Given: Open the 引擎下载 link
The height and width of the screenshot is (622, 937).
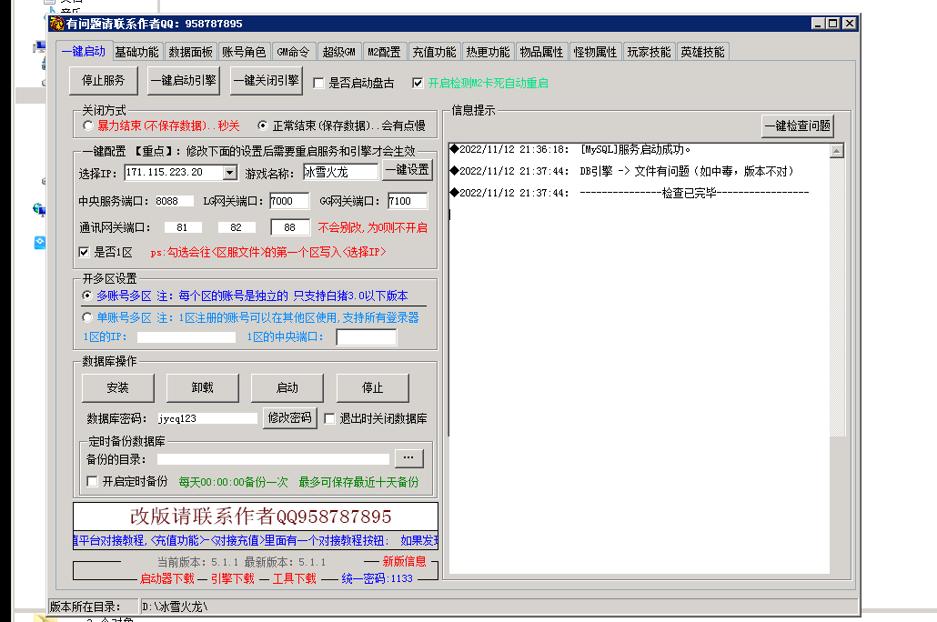Looking at the screenshot, I should click(232, 578).
